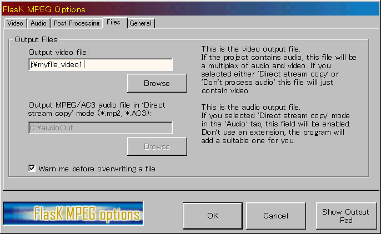
Task: Click the 'Warn me before overwriting a file' label
Action: tap(97, 169)
